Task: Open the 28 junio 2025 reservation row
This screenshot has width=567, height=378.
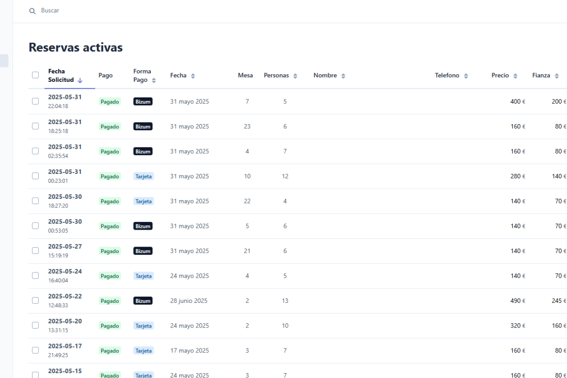Action: coord(189,301)
